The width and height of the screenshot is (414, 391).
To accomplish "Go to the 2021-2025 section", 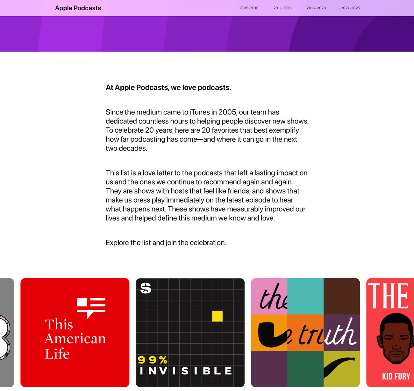I will pos(350,8).
